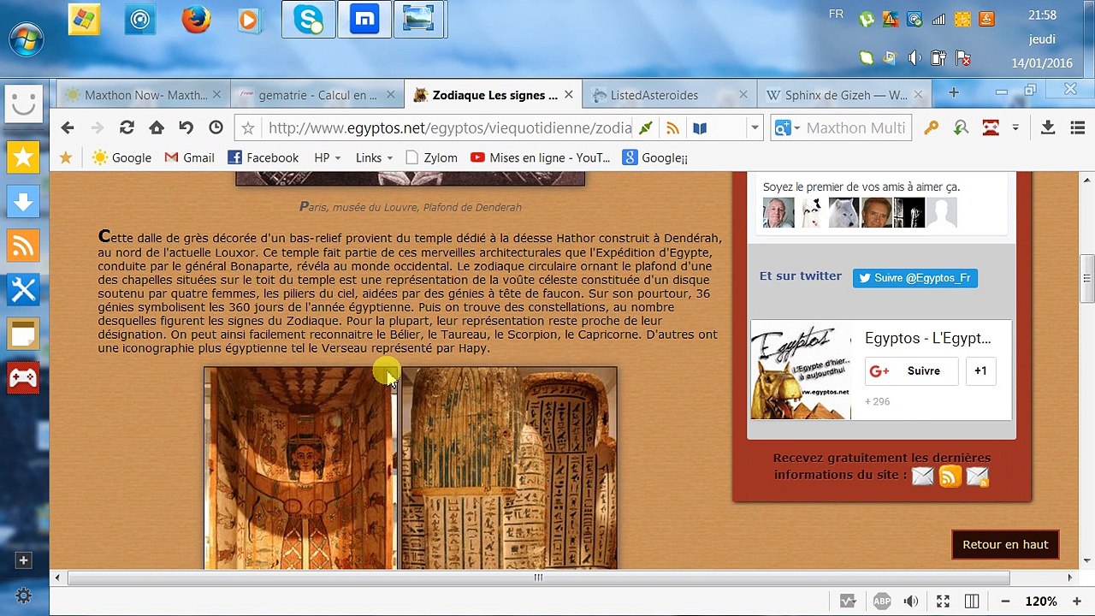
Task: Open the orange RSS subscription icon
Action: point(950,477)
